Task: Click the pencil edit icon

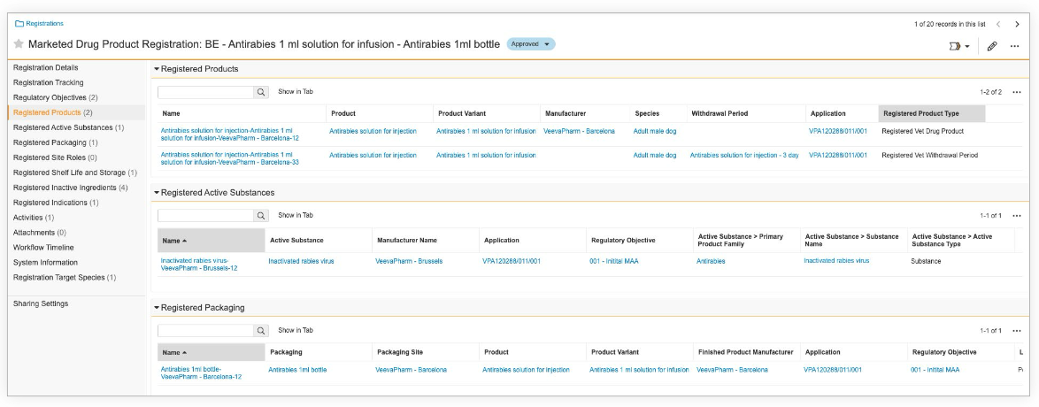Action: point(992,46)
